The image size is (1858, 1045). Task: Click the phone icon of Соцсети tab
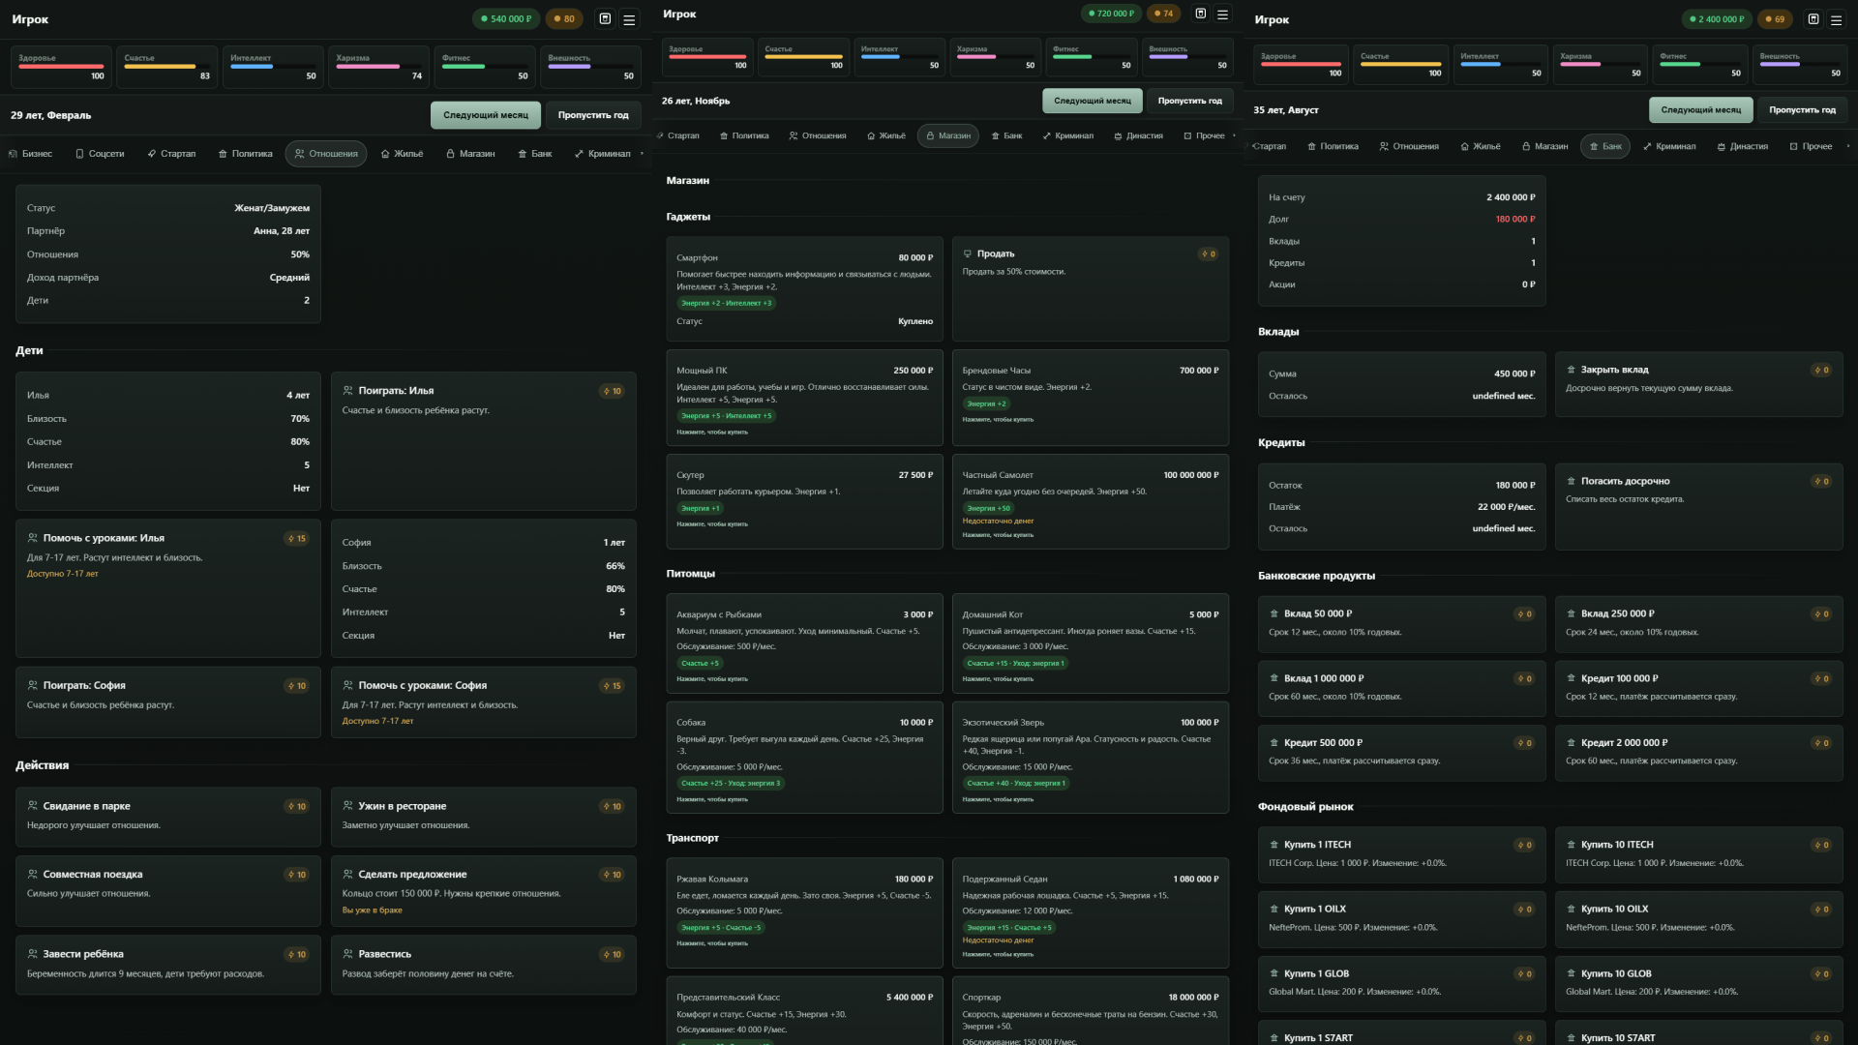(x=79, y=154)
